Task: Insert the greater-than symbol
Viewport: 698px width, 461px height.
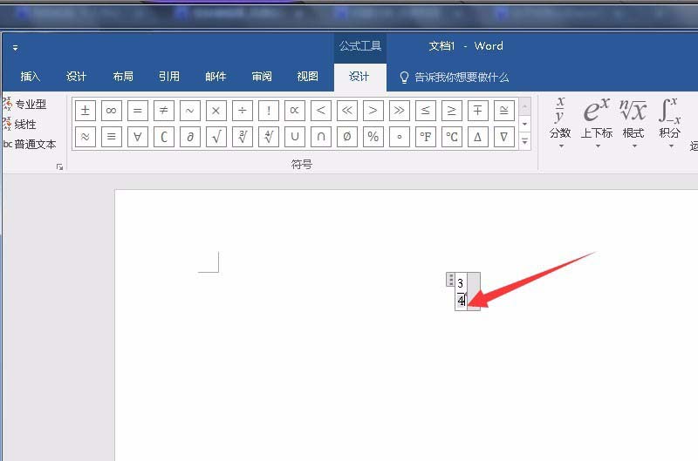Action: tap(373, 111)
